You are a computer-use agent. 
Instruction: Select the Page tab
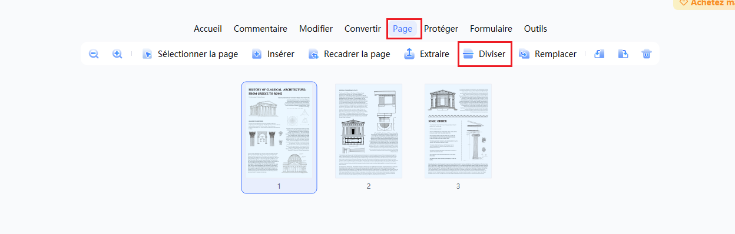(x=403, y=28)
